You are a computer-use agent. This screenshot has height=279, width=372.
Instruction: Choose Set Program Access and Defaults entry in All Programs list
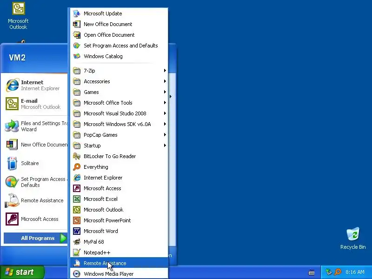[119, 46]
